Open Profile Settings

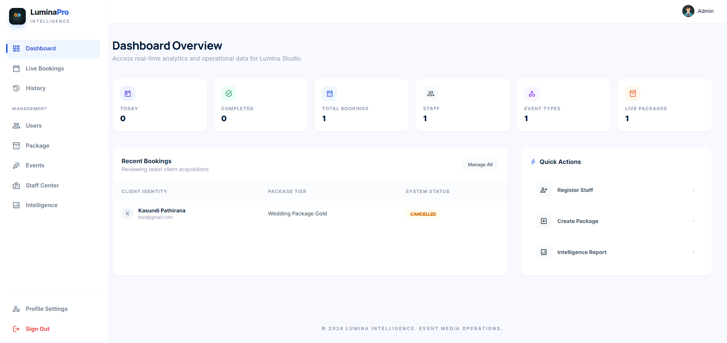53,309
